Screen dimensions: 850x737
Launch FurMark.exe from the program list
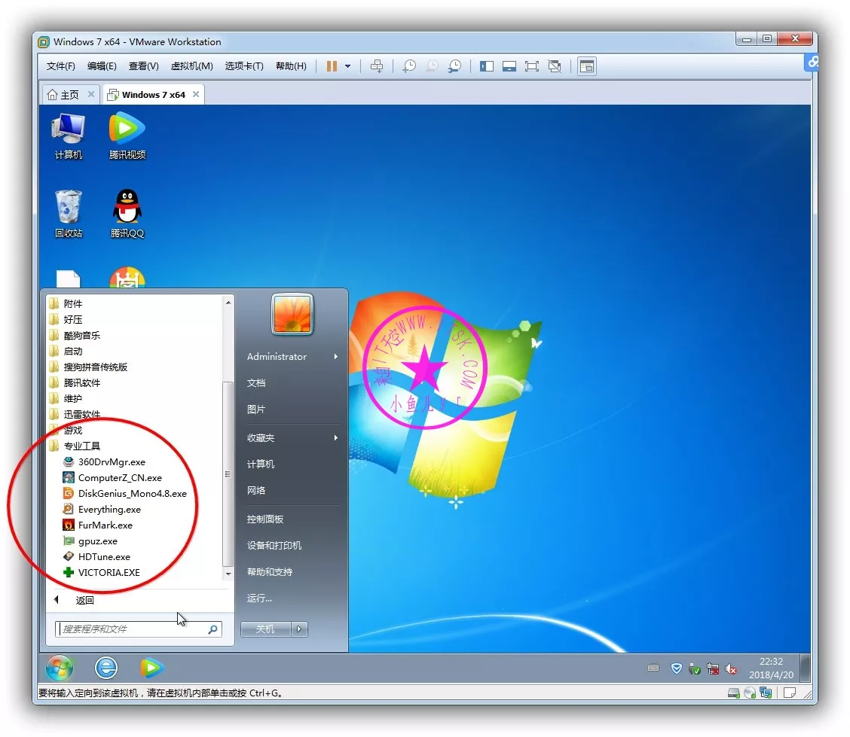pyautogui.click(x=105, y=525)
